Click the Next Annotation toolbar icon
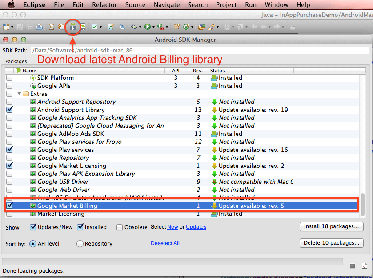Screen dimensions: 373x278 227,27
